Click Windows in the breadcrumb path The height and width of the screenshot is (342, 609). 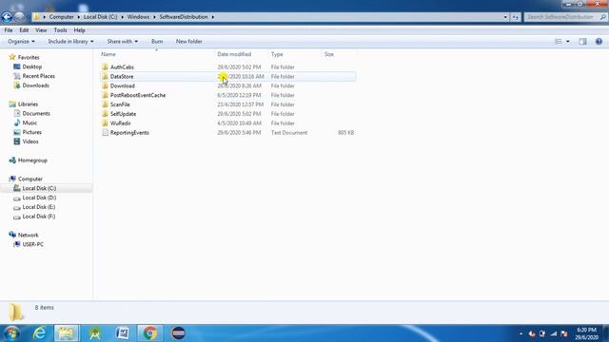click(x=138, y=17)
